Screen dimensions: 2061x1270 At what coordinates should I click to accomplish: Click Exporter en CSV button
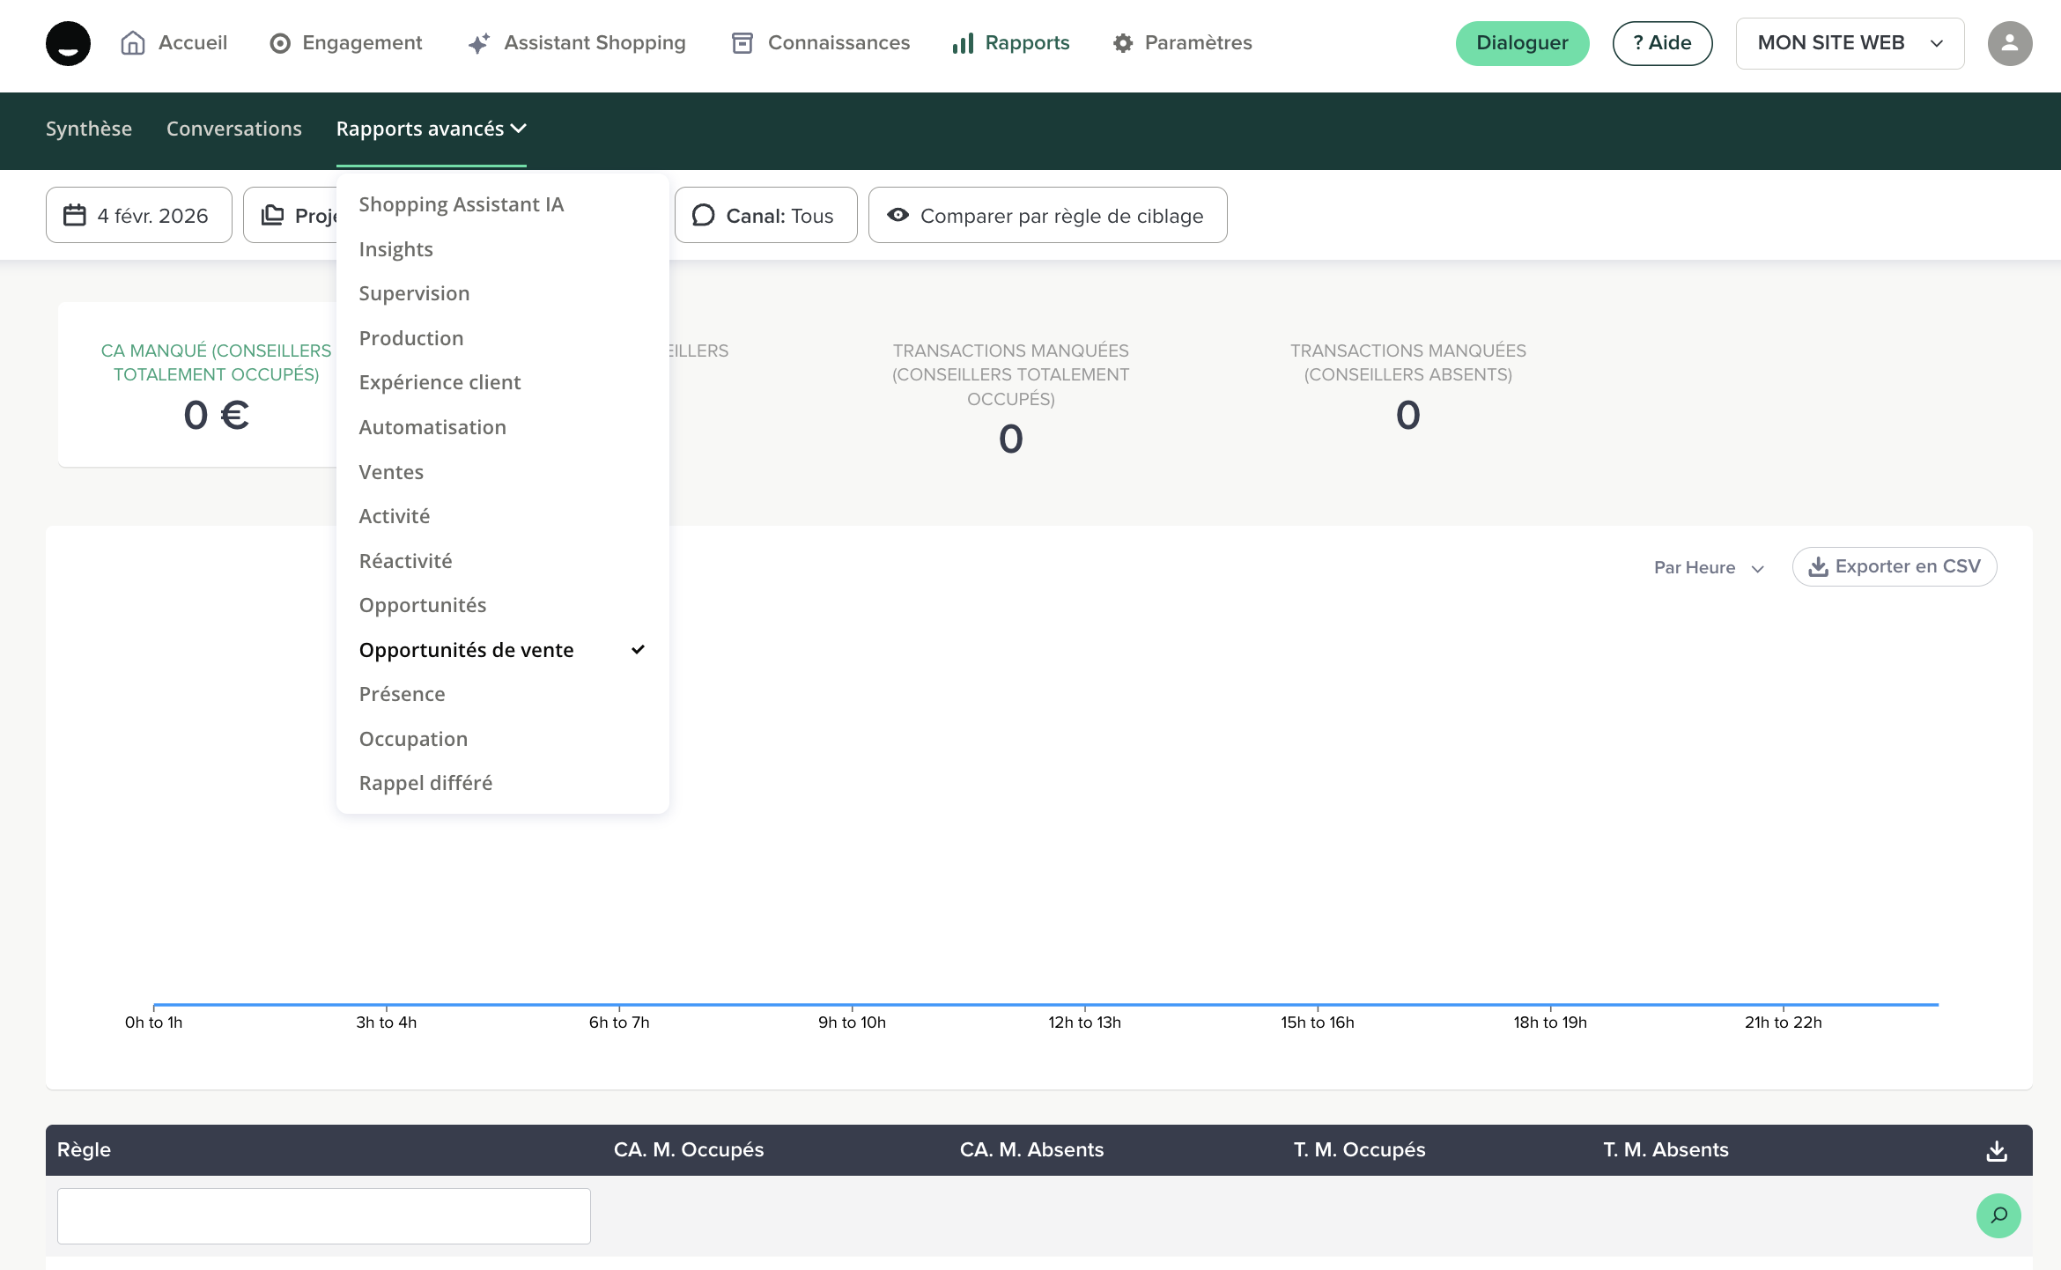1895,566
